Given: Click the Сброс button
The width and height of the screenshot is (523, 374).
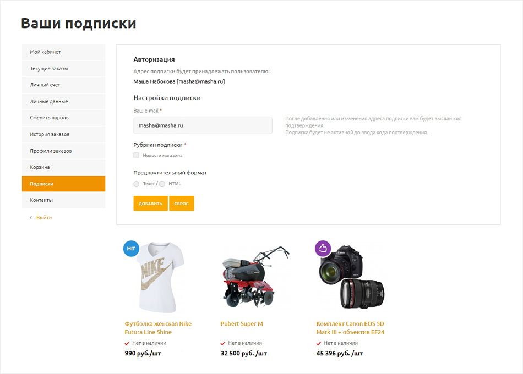Looking at the screenshot, I should point(182,204).
